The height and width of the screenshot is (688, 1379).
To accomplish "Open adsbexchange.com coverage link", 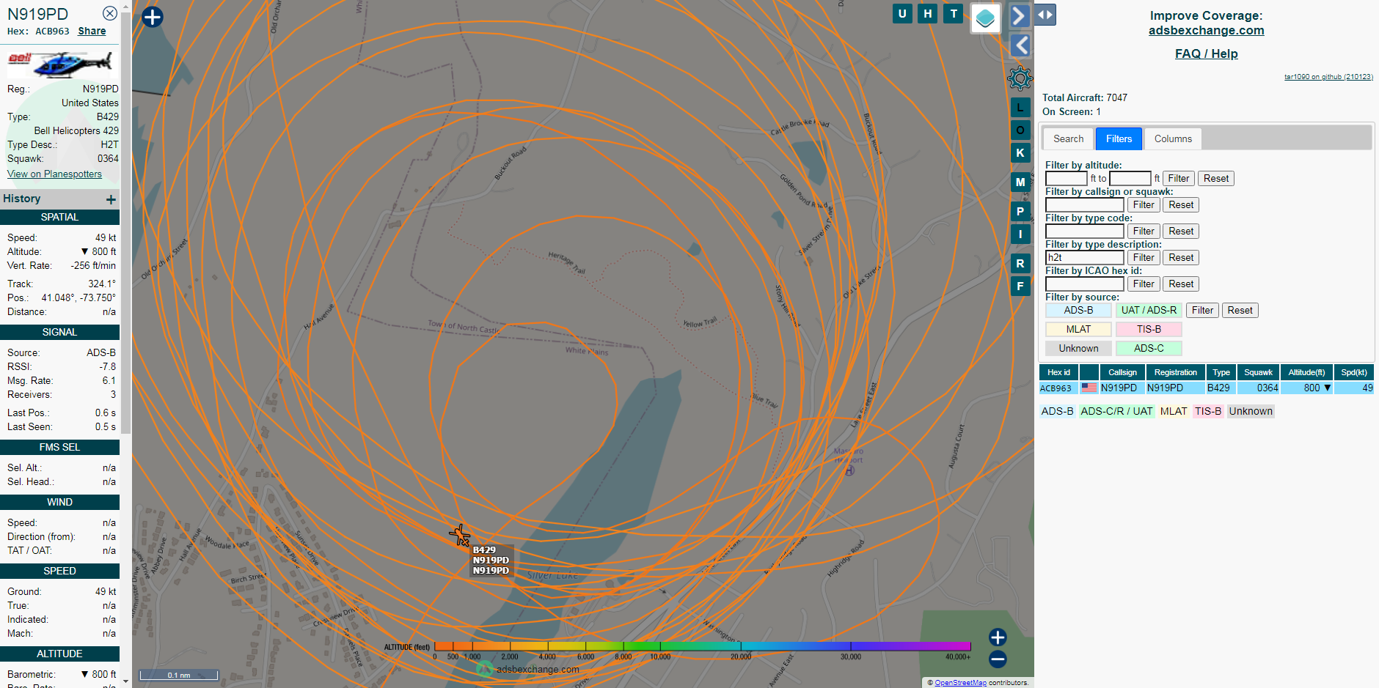I will (x=1206, y=31).
